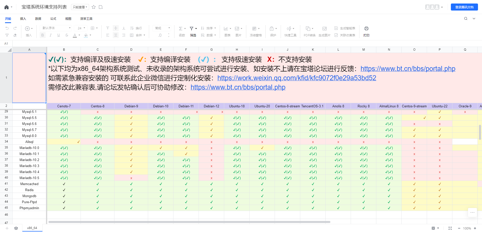Set vertical alignment to top

point(108,28)
